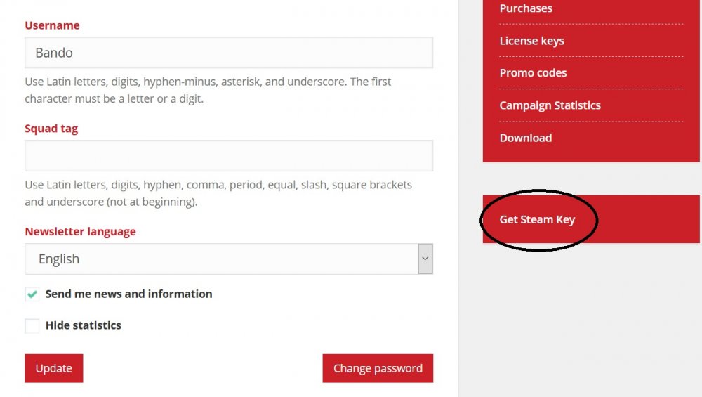The image size is (702, 397).
Task: Toggle via the 'Send me news and information' label
Action: (128, 294)
